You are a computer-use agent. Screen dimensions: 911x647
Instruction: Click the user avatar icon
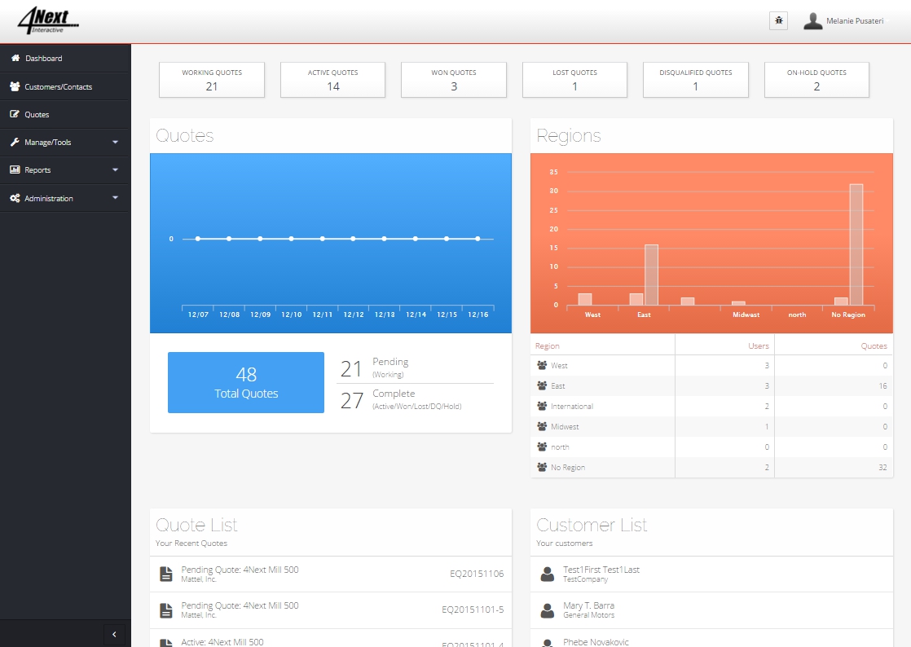813,21
